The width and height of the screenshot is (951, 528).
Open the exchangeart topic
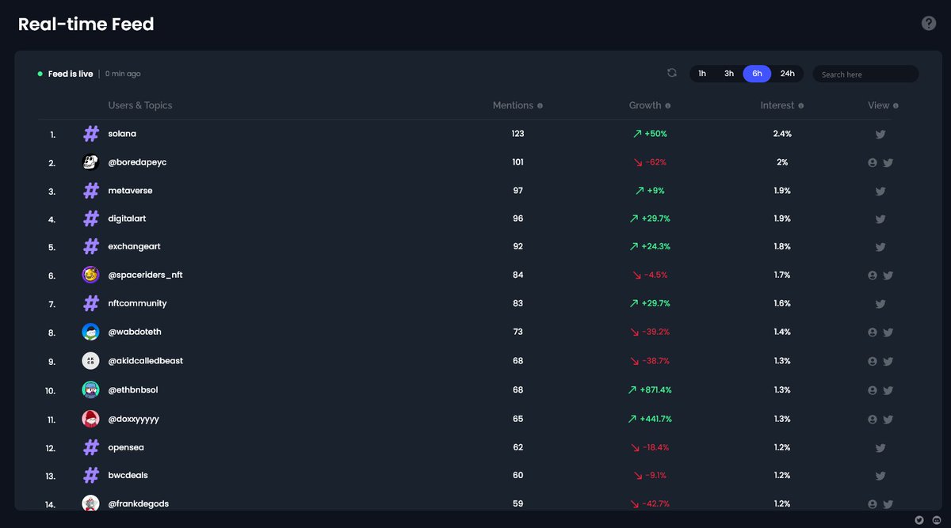134,246
